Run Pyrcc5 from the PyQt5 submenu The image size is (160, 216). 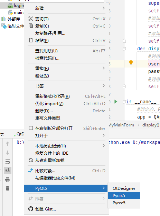(124, 203)
